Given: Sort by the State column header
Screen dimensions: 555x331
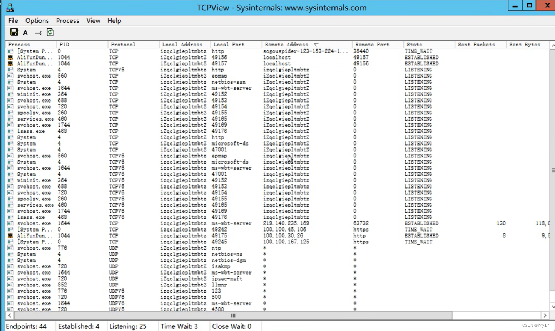Looking at the screenshot, I should pos(429,45).
